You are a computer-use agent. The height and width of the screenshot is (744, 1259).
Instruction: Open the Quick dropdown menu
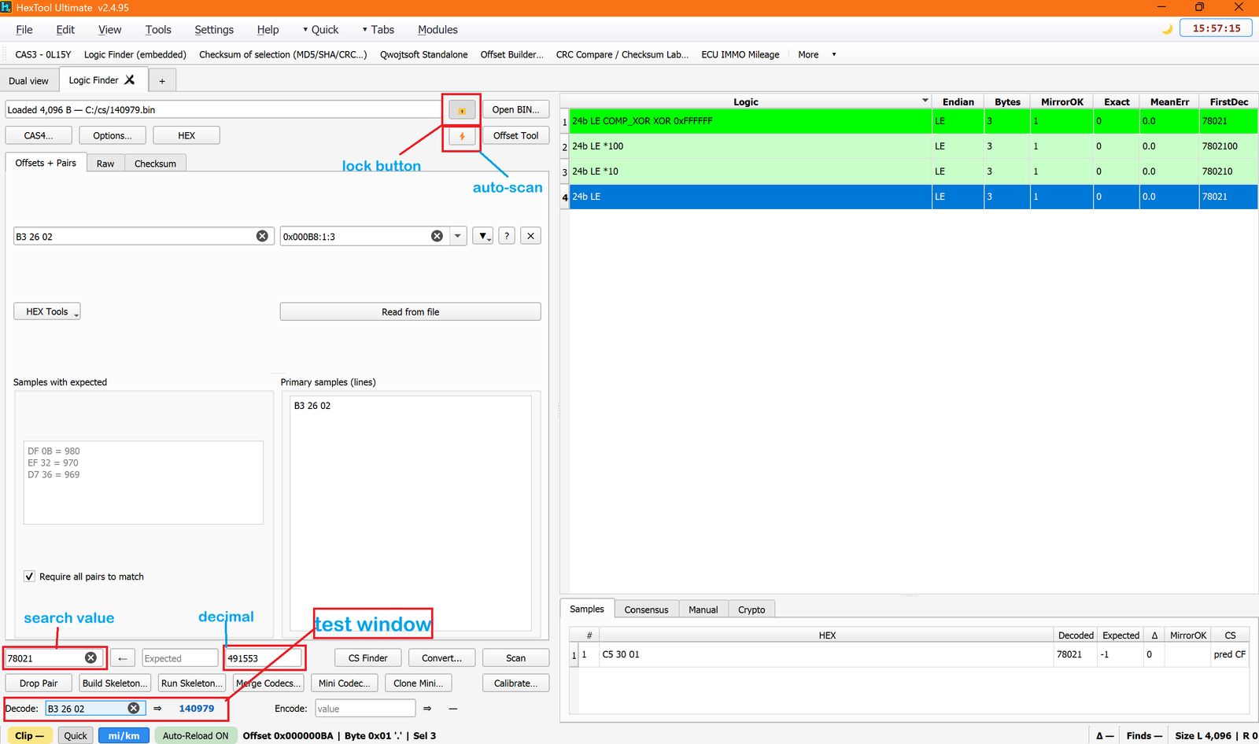[321, 30]
